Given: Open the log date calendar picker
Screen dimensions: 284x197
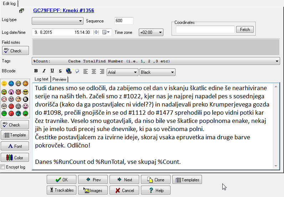Looking at the screenshot, I should [106, 32].
